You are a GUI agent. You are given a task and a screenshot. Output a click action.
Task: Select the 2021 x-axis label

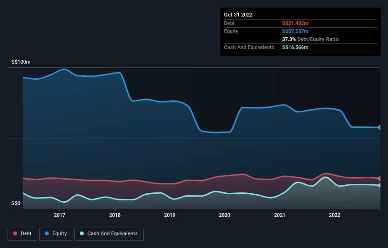click(x=280, y=215)
